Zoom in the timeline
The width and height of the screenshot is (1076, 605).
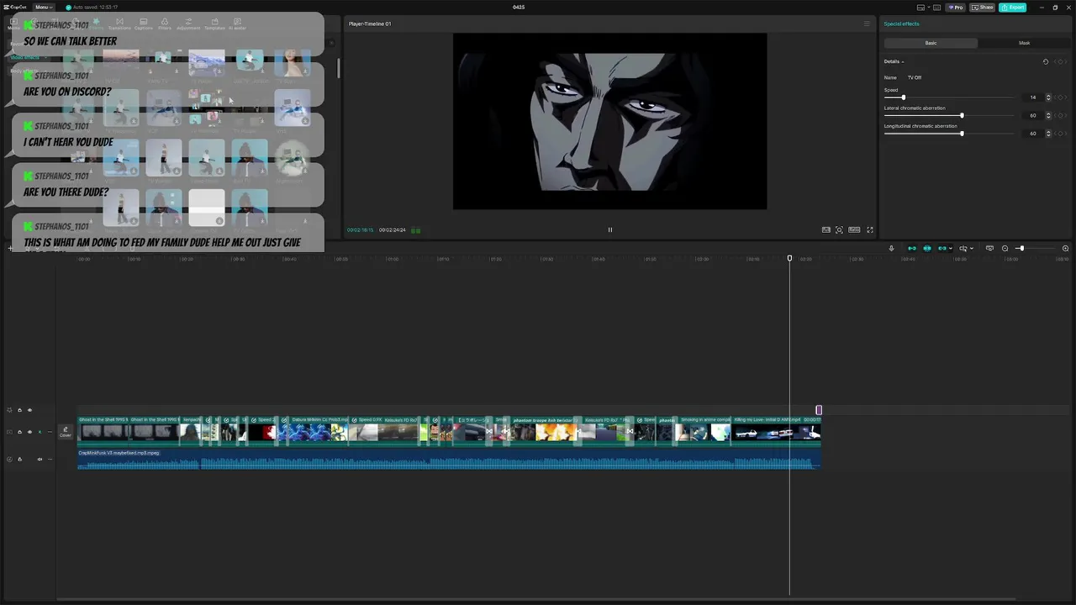coord(1065,249)
